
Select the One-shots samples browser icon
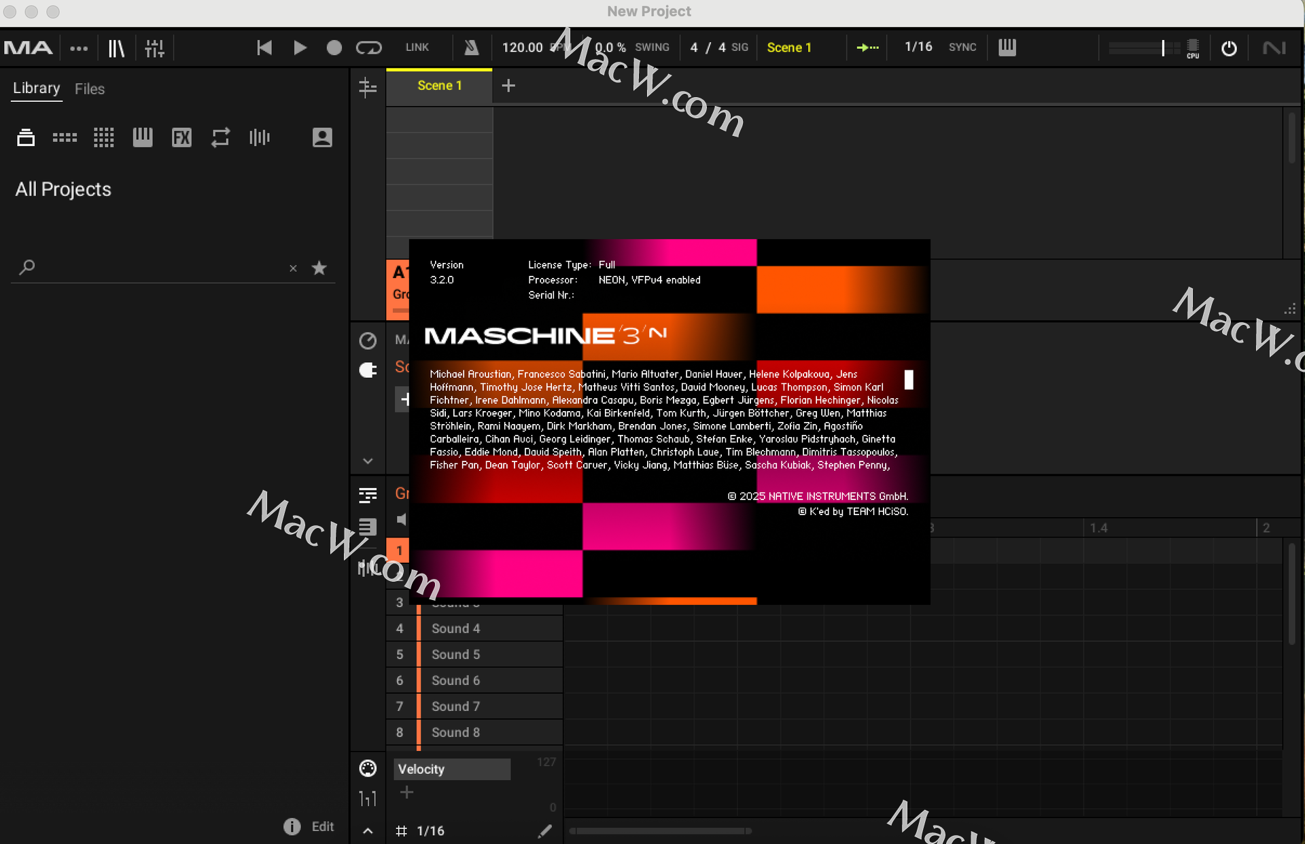[259, 137]
